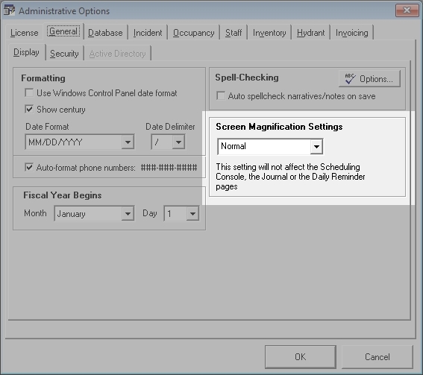Expand the Screen Magnification Normal dropdown
The image size is (423, 375).
click(x=316, y=146)
